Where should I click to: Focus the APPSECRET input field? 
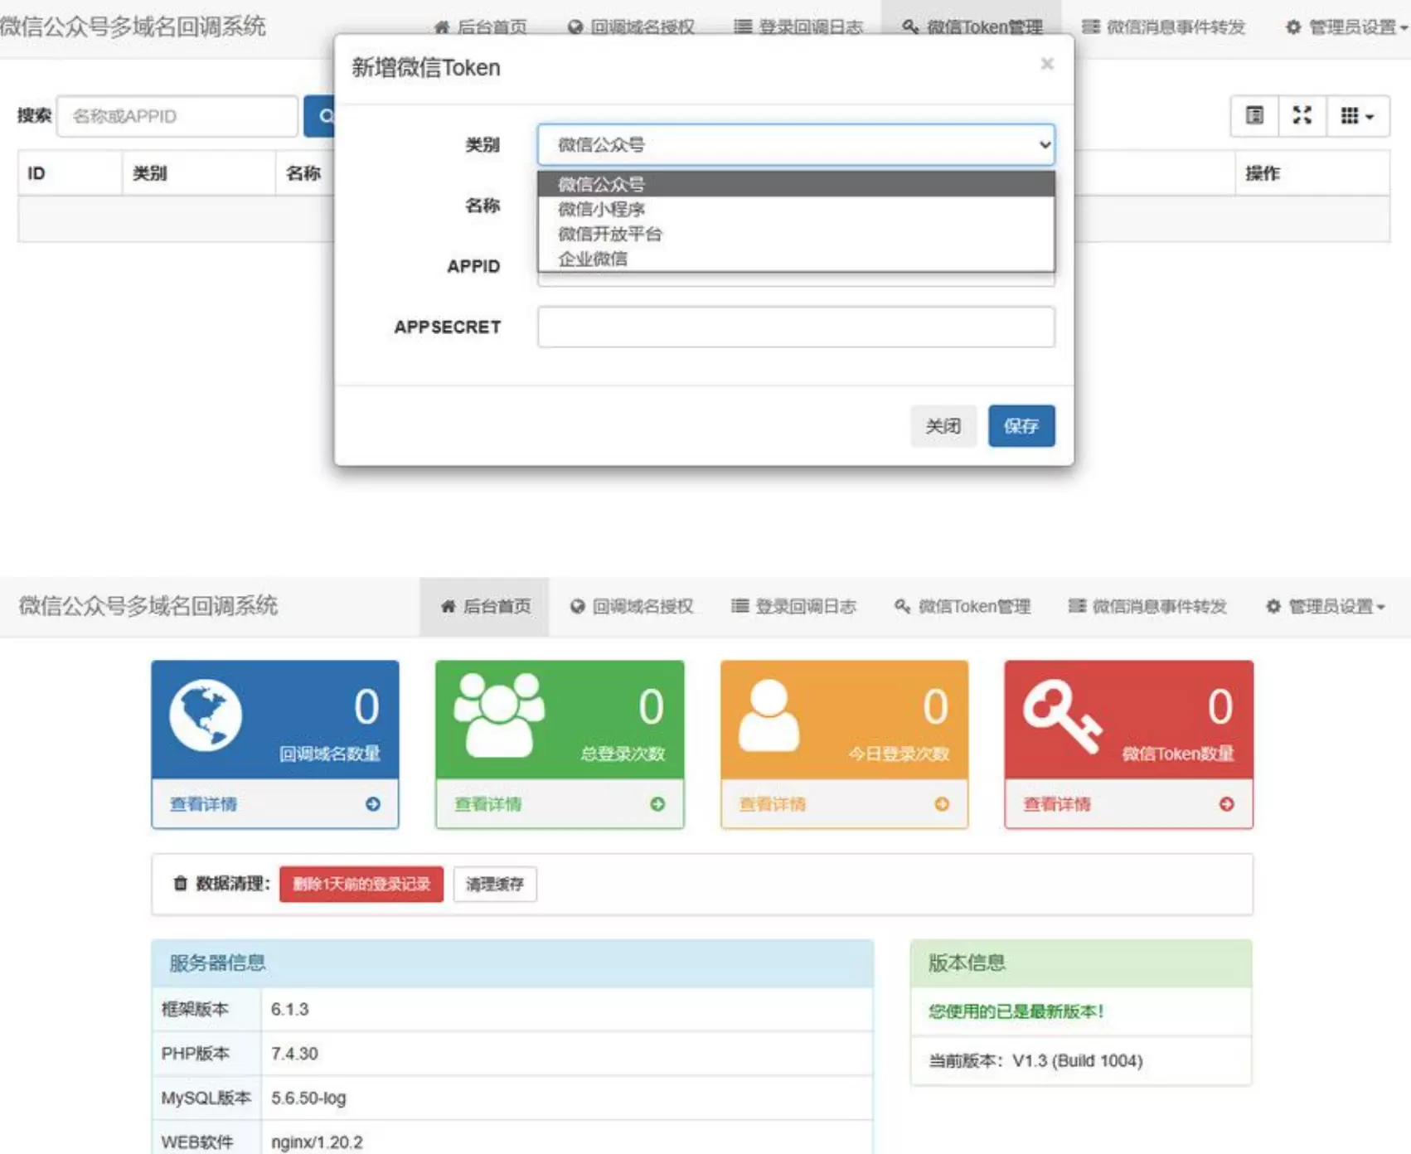(x=796, y=327)
